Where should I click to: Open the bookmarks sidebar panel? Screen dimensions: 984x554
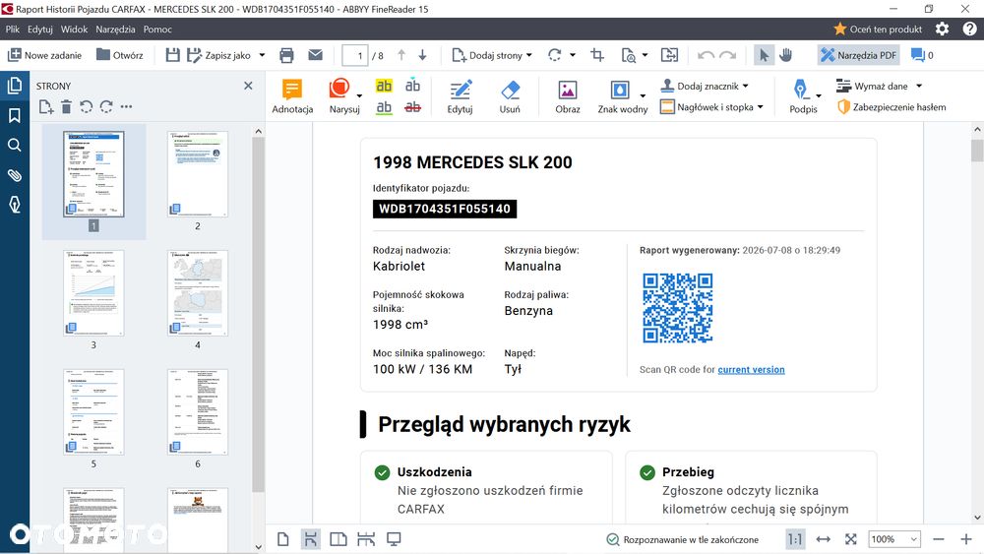[x=15, y=115]
